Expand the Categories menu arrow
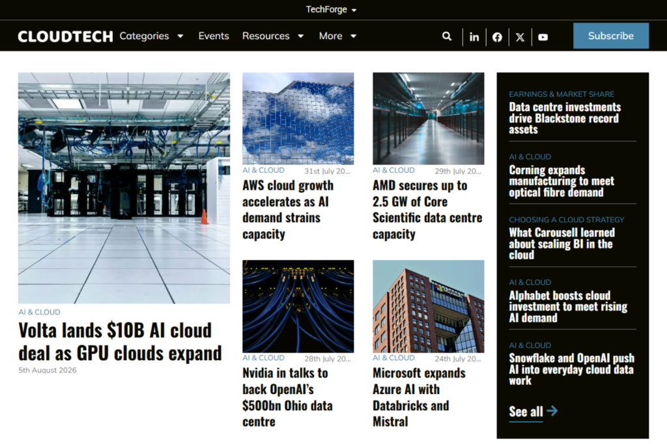This screenshot has height=444, width=667. click(x=180, y=36)
